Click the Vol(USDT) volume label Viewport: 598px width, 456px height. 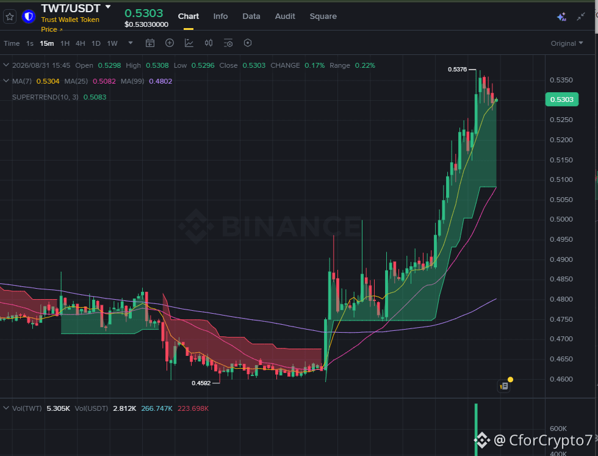[x=92, y=408]
